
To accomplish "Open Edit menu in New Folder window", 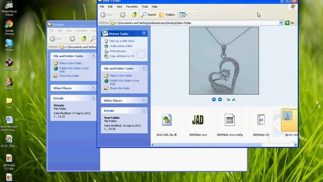I will pyautogui.click(x=110, y=7).
